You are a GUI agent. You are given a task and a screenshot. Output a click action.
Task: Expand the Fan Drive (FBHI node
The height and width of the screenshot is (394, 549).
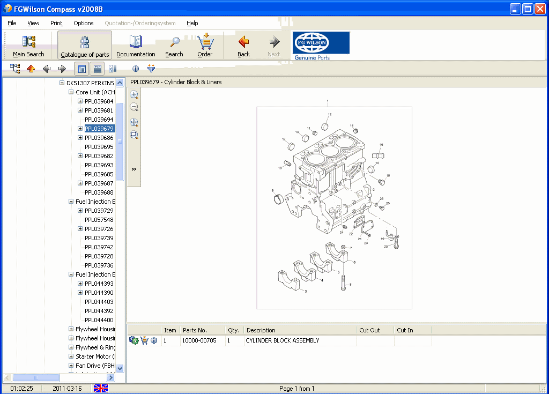[71, 365]
